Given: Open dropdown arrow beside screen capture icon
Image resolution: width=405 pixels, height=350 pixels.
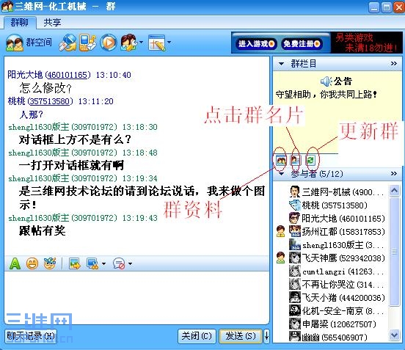Looking at the screenshot, I should (x=103, y=263).
